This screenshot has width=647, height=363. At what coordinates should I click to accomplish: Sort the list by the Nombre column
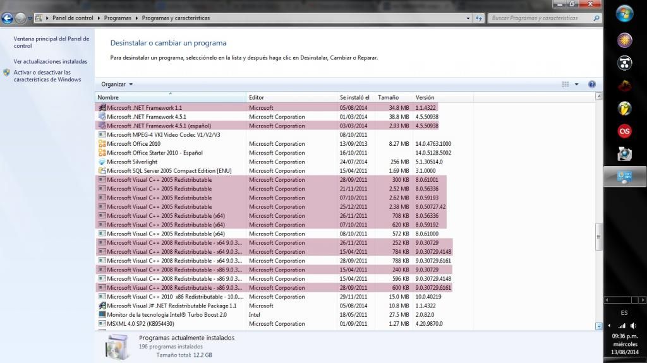click(171, 97)
